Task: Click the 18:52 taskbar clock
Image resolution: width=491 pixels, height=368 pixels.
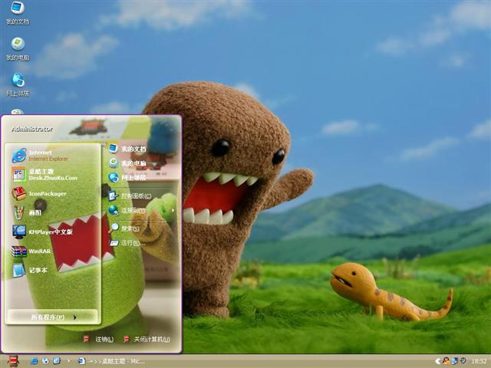Action: [x=479, y=361]
